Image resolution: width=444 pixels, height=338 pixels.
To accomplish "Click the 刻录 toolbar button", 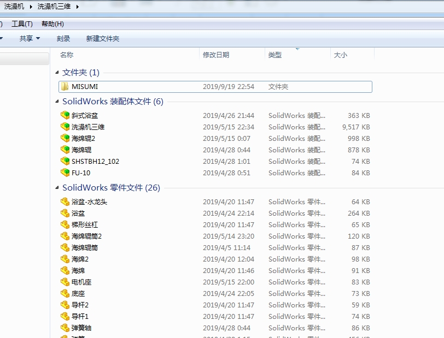I will pos(63,38).
